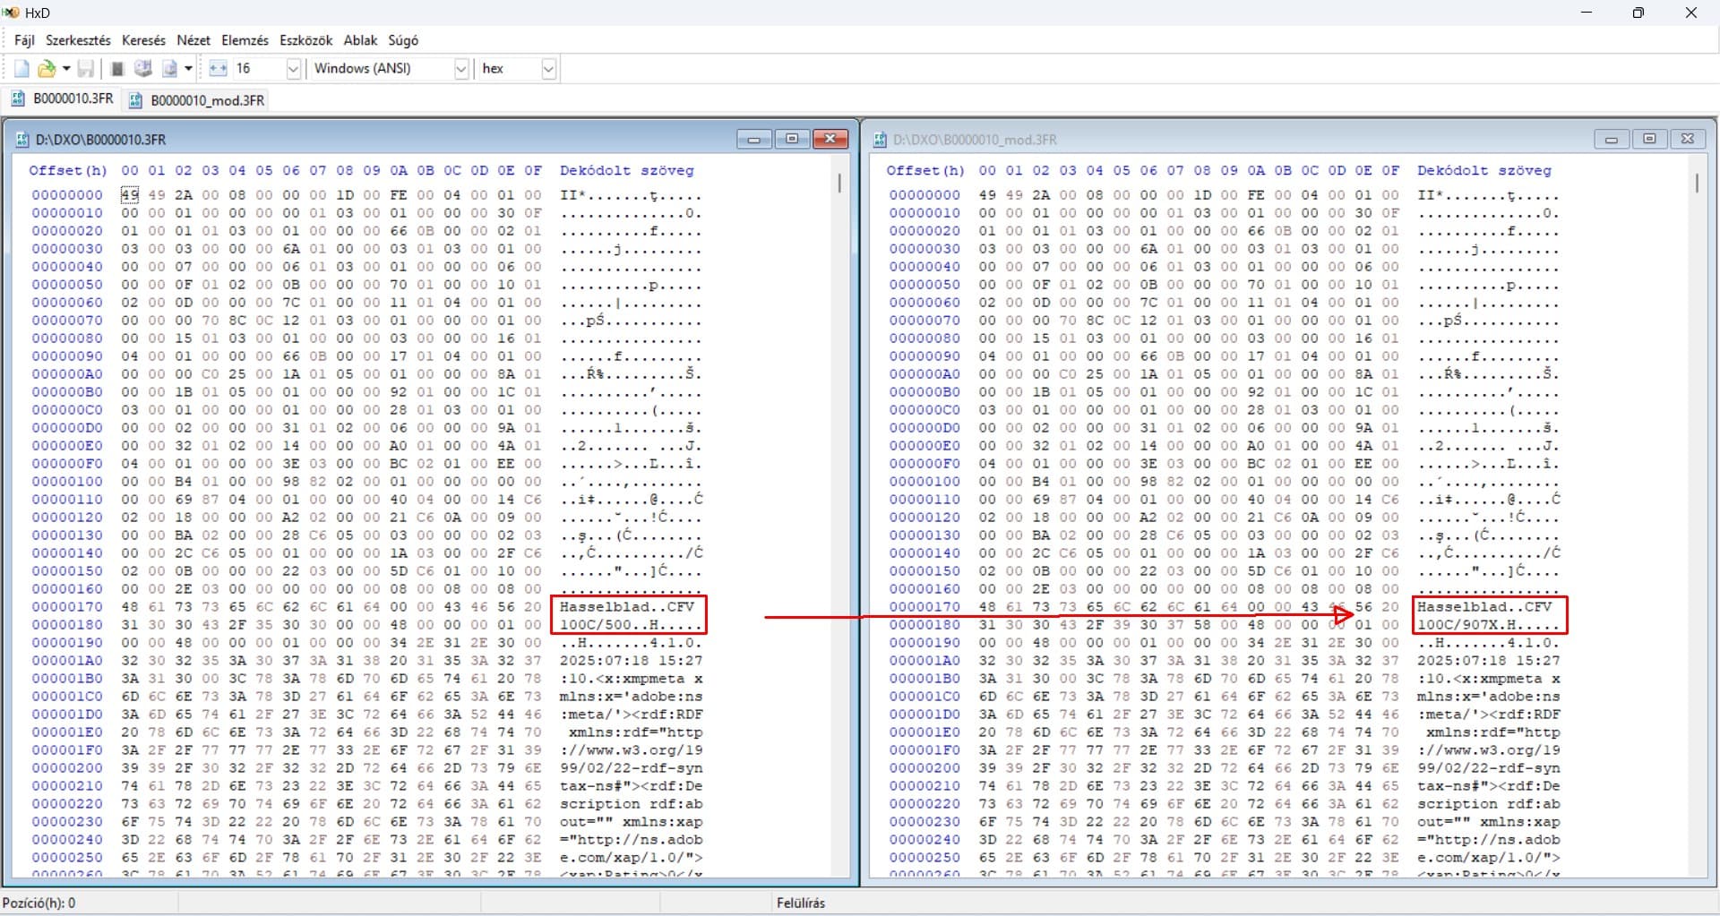The image size is (1720, 916).
Task: Open the hex offset base dropdown
Action: (x=548, y=69)
